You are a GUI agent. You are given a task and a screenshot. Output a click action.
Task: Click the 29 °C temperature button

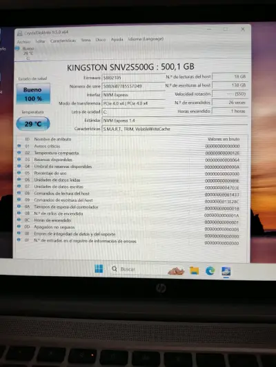click(x=33, y=123)
